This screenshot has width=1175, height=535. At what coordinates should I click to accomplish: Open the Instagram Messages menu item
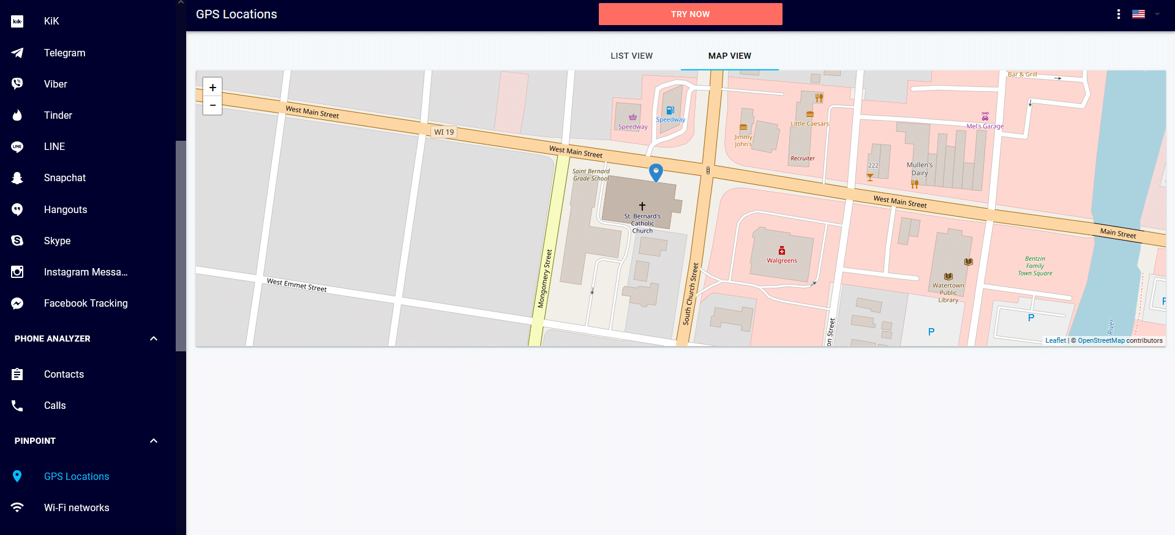tap(88, 272)
